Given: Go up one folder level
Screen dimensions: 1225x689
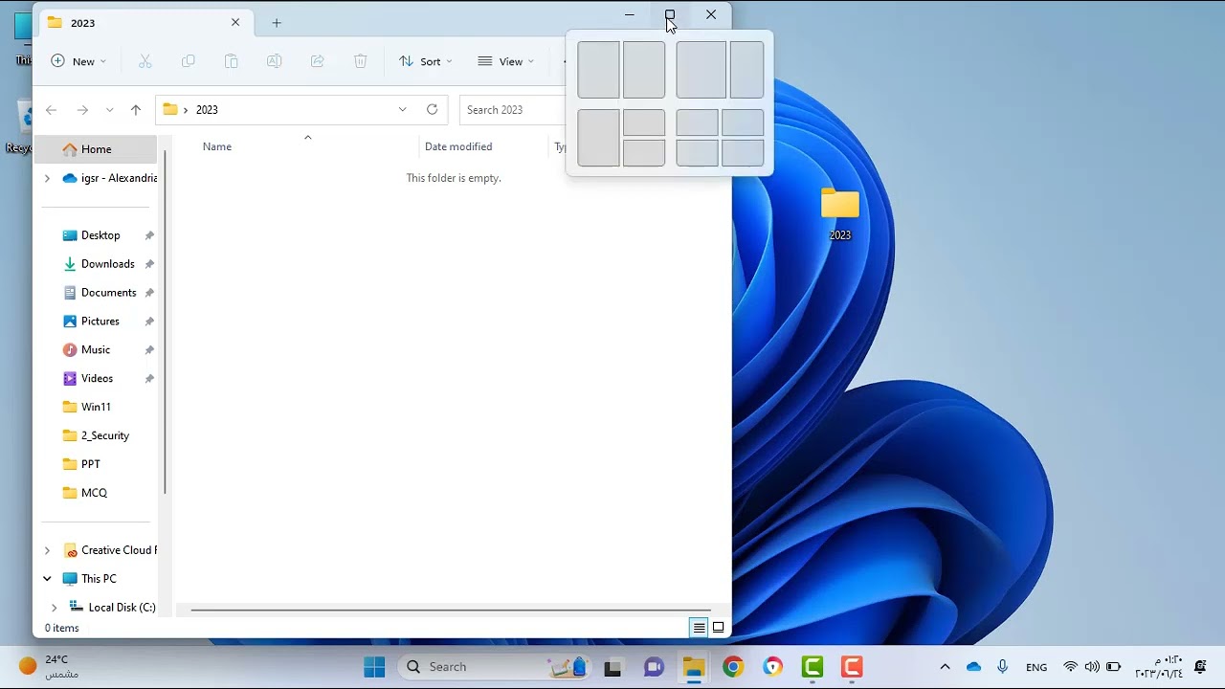Looking at the screenshot, I should [x=136, y=110].
